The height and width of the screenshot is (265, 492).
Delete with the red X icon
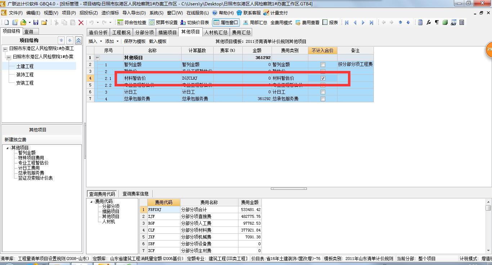point(81,22)
